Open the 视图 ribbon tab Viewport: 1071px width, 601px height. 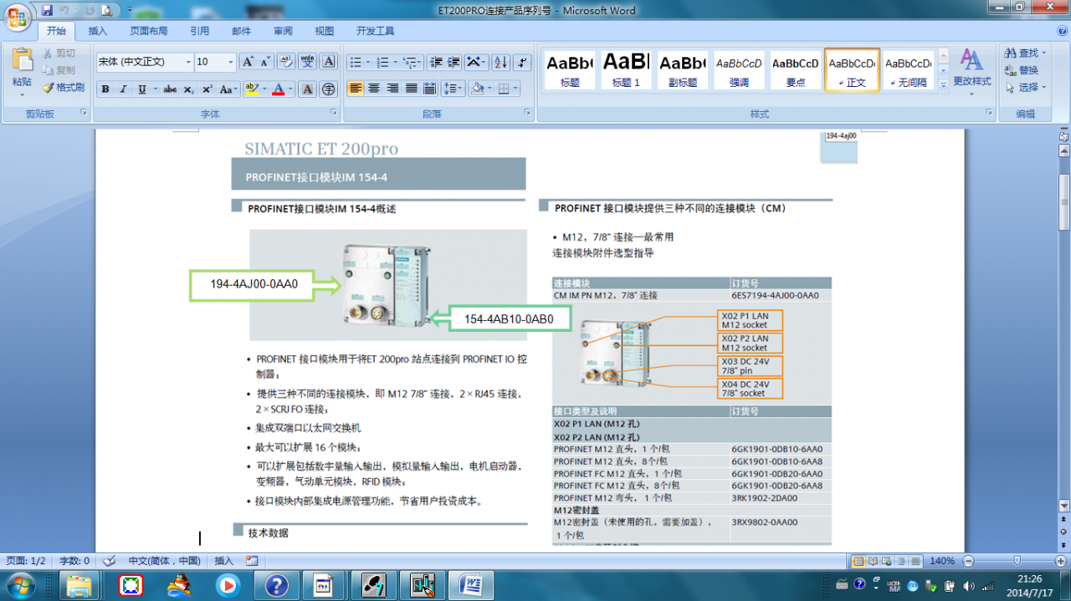coord(325,32)
